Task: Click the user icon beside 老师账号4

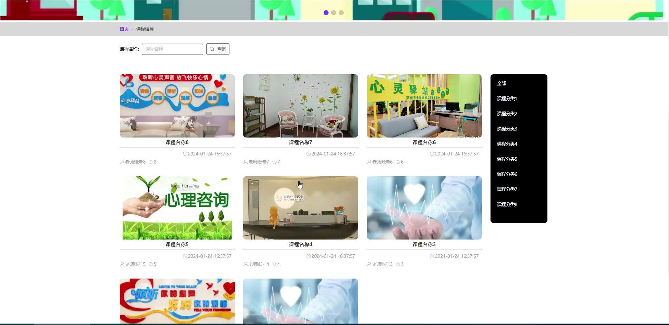Action: pos(246,264)
